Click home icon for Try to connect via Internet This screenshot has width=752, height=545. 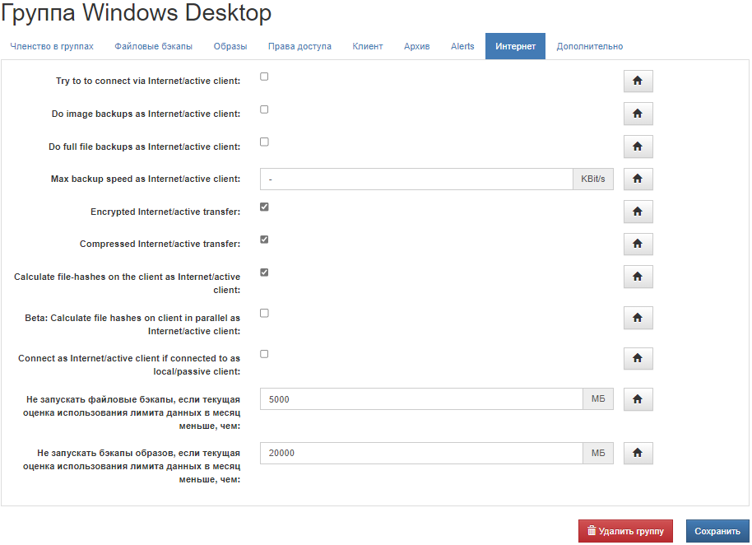(638, 81)
